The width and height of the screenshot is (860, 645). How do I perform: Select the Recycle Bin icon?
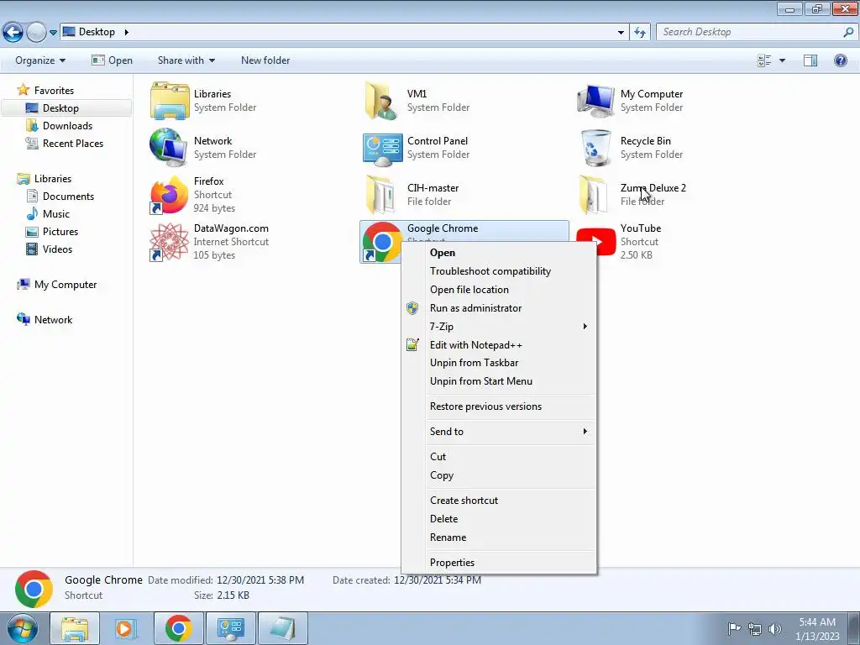595,148
